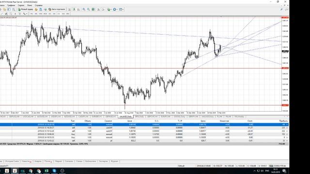The height and width of the screenshot is (174, 310).
Task: Select the H4 timeframe button
Action: tap(54, 14)
